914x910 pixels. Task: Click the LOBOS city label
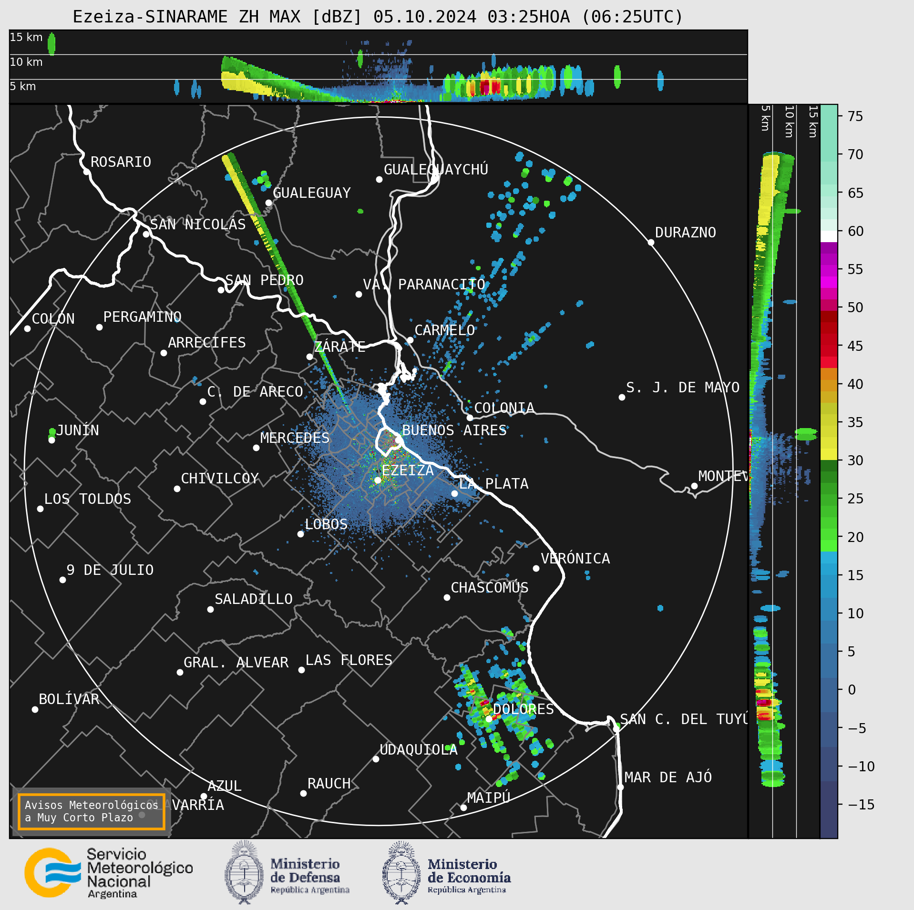click(x=326, y=524)
